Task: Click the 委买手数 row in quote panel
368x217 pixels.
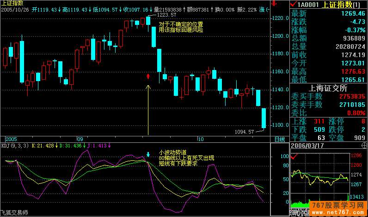Action: pos(306,96)
